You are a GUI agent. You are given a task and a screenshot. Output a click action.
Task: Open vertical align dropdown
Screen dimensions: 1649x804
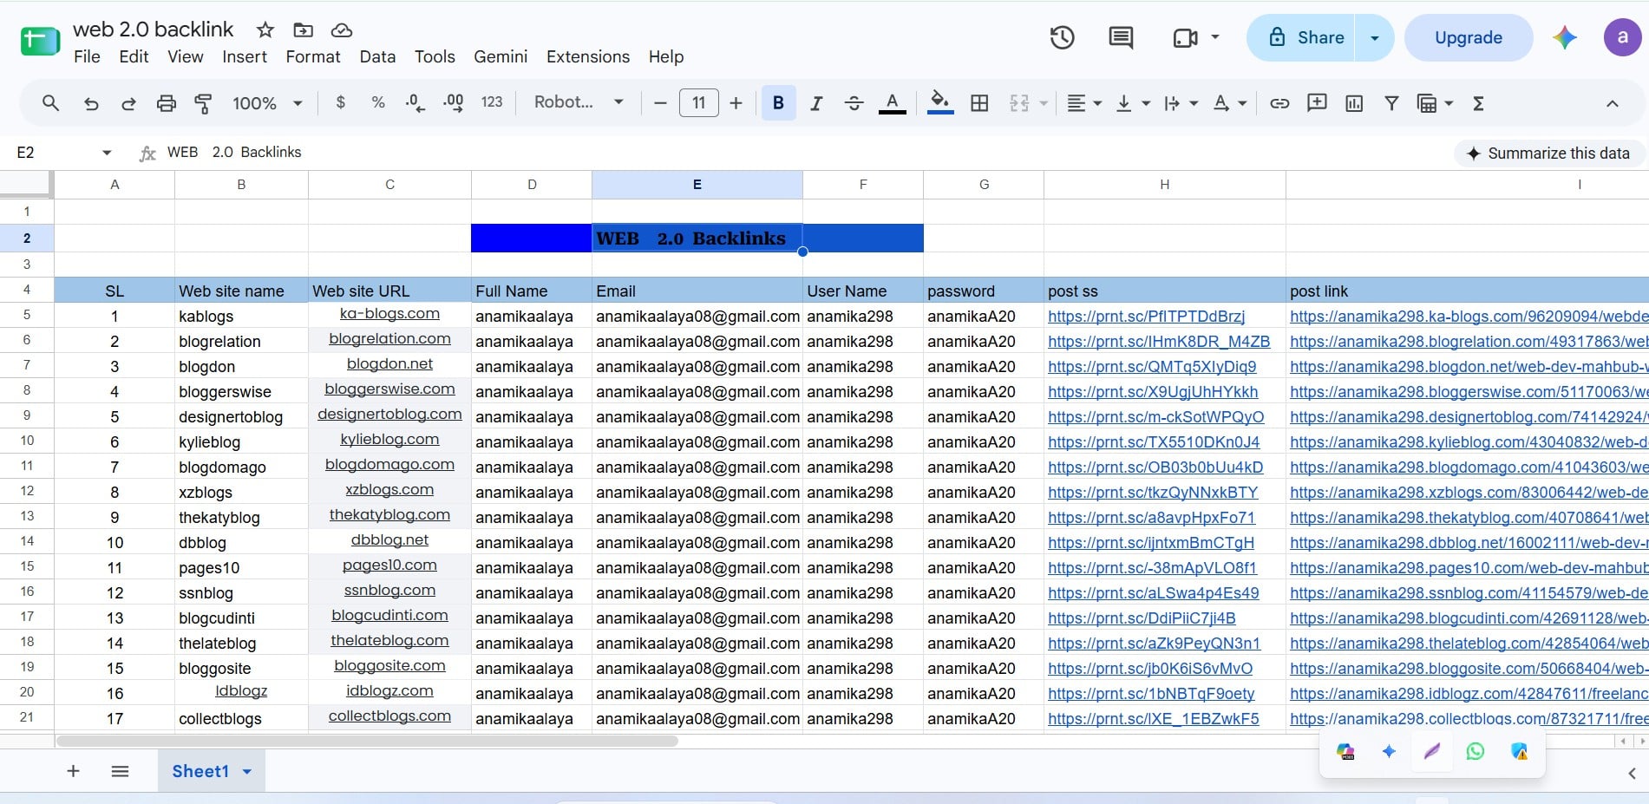pyautogui.click(x=1132, y=103)
